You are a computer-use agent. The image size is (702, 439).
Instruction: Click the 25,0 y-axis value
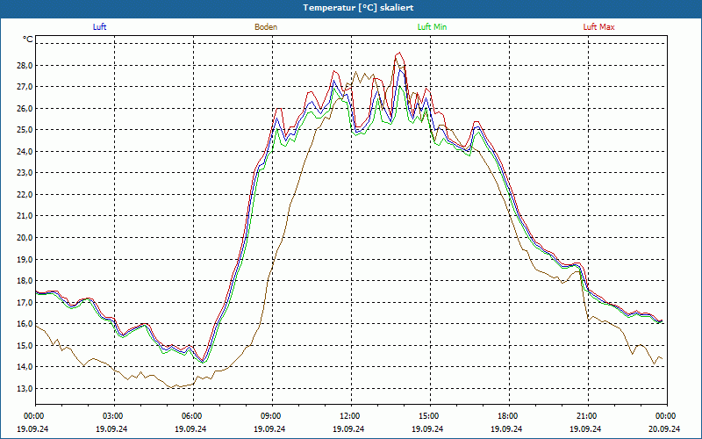(x=25, y=130)
